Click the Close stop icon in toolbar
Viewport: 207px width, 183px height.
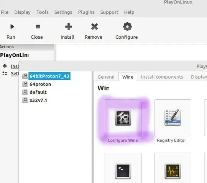click(38, 26)
